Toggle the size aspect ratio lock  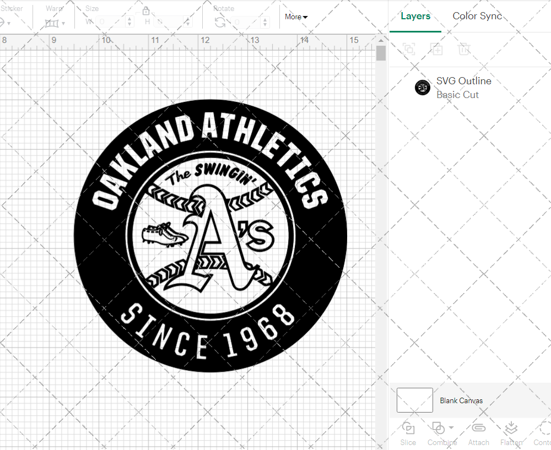coord(146,10)
